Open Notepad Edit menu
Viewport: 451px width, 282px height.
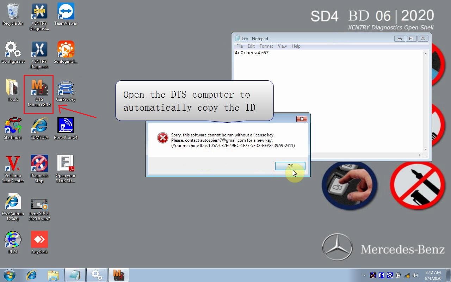tap(251, 46)
